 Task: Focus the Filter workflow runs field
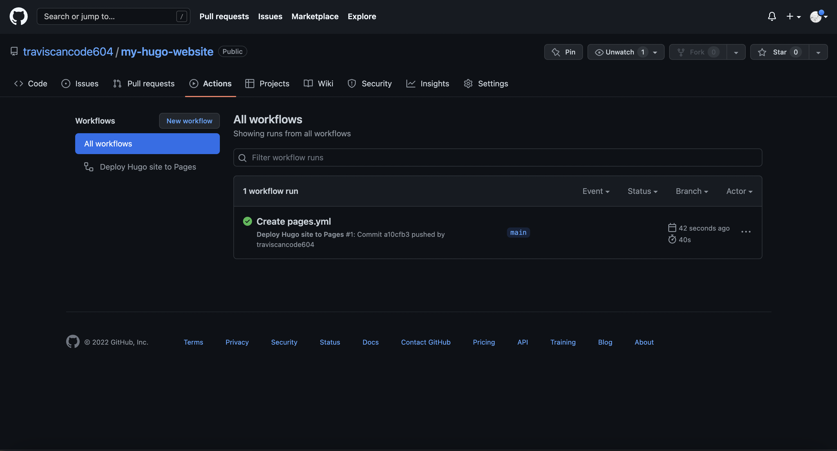point(497,158)
